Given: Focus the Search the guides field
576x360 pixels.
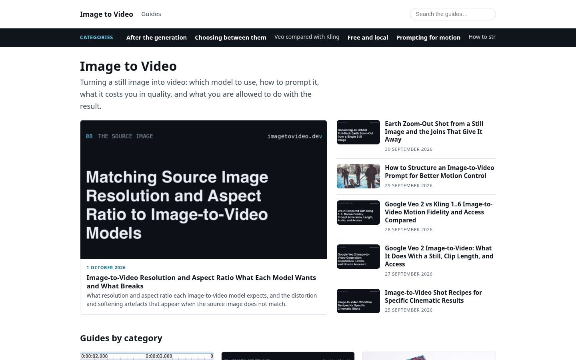Looking at the screenshot, I should (453, 14).
